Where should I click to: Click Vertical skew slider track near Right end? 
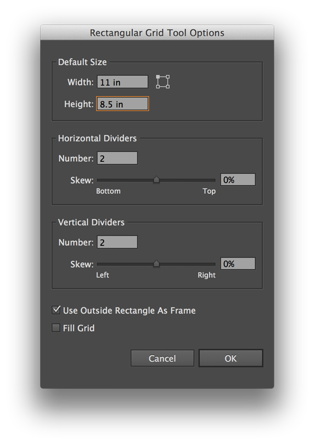pos(210,264)
